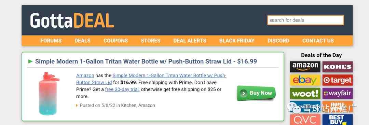Select the eBay store logo
The image size is (369, 125).
tap(305, 80)
